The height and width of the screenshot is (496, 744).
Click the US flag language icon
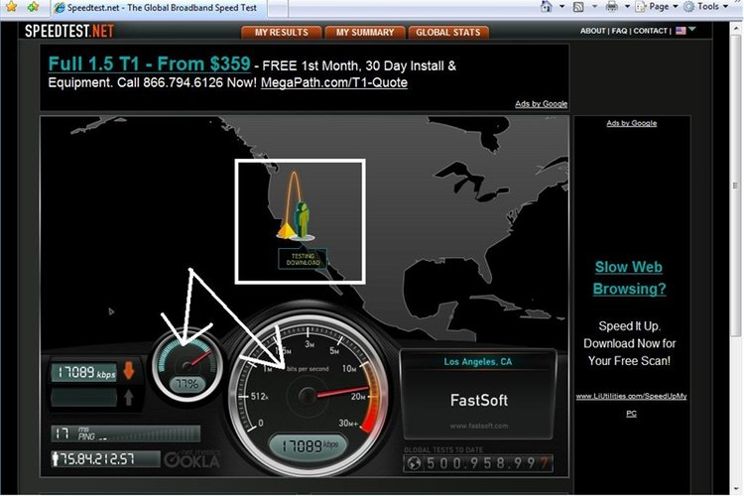[681, 31]
